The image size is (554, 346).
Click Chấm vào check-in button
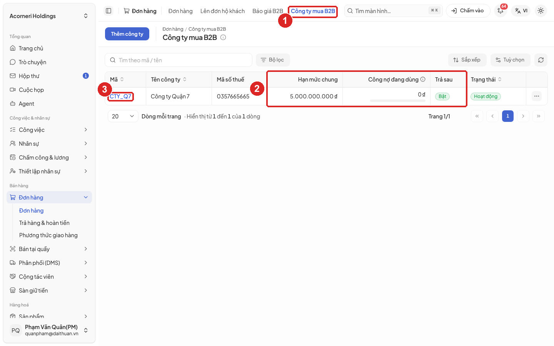(x=468, y=11)
